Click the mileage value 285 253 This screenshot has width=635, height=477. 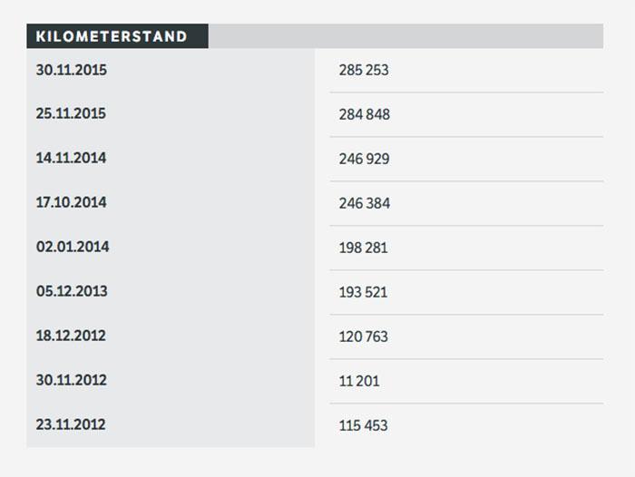[x=364, y=70]
